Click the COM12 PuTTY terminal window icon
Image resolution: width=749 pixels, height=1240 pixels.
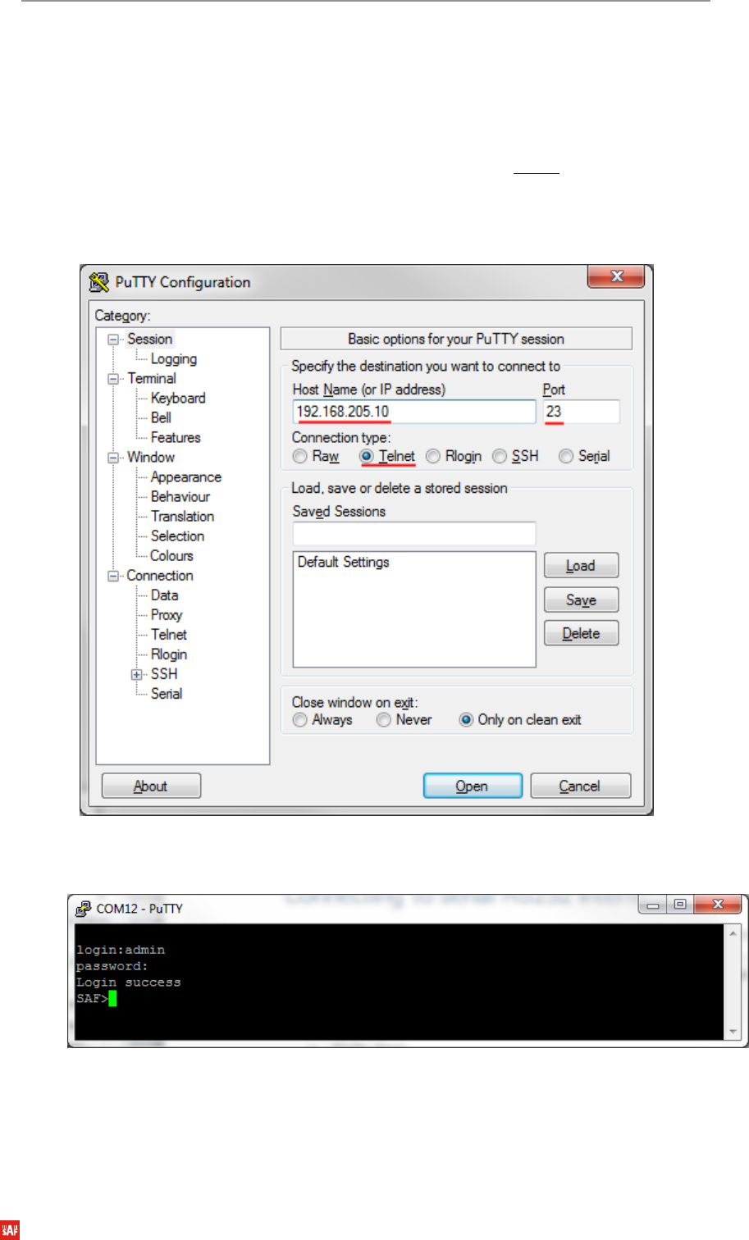point(83,909)
